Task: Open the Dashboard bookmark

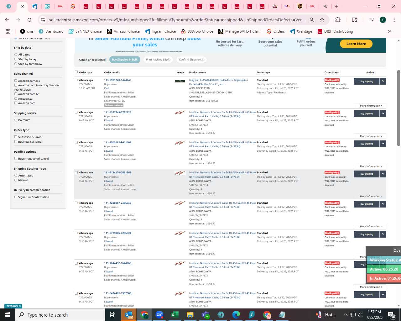Action: (51, 31)
